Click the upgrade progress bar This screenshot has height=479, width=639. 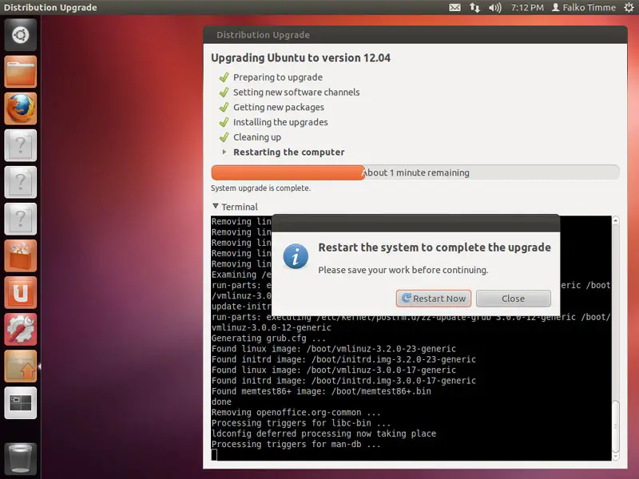415,172
